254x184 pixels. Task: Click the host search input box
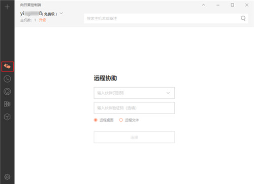[x=166, y=18]
